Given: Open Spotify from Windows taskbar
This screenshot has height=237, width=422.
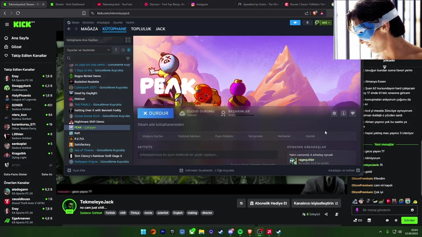Looking at the screenshot, I should pyautogui.click(x=240, y=232).
